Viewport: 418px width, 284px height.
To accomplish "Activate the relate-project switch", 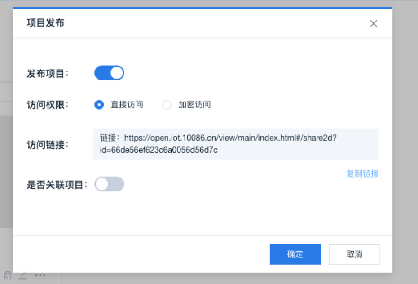I will 109,184.
